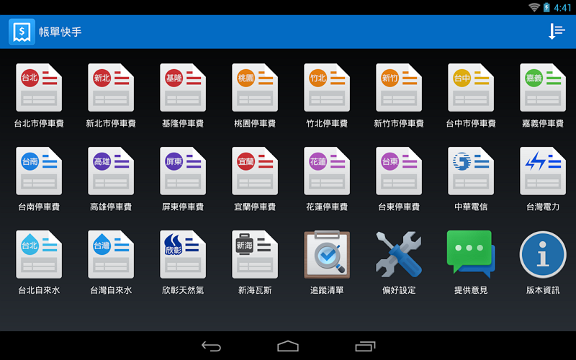Open 偏好設定 preferences tools icon

point(399,255)
